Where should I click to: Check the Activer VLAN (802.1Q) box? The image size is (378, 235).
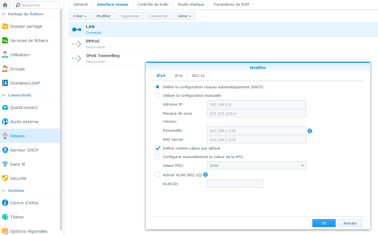pos(157,175)
